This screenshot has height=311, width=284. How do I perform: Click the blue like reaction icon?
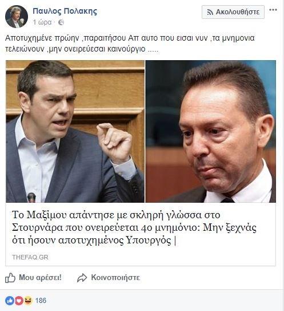[x=10, y=301]
